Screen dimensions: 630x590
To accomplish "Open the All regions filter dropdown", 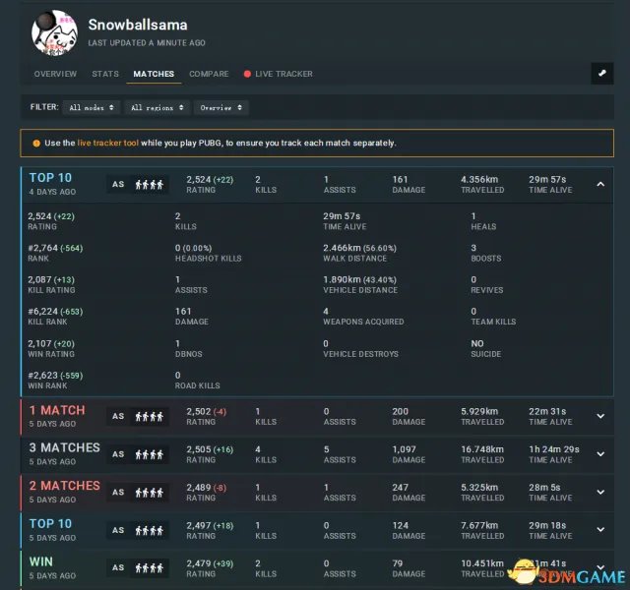I will pyautogui.click(x=156, y=107).
